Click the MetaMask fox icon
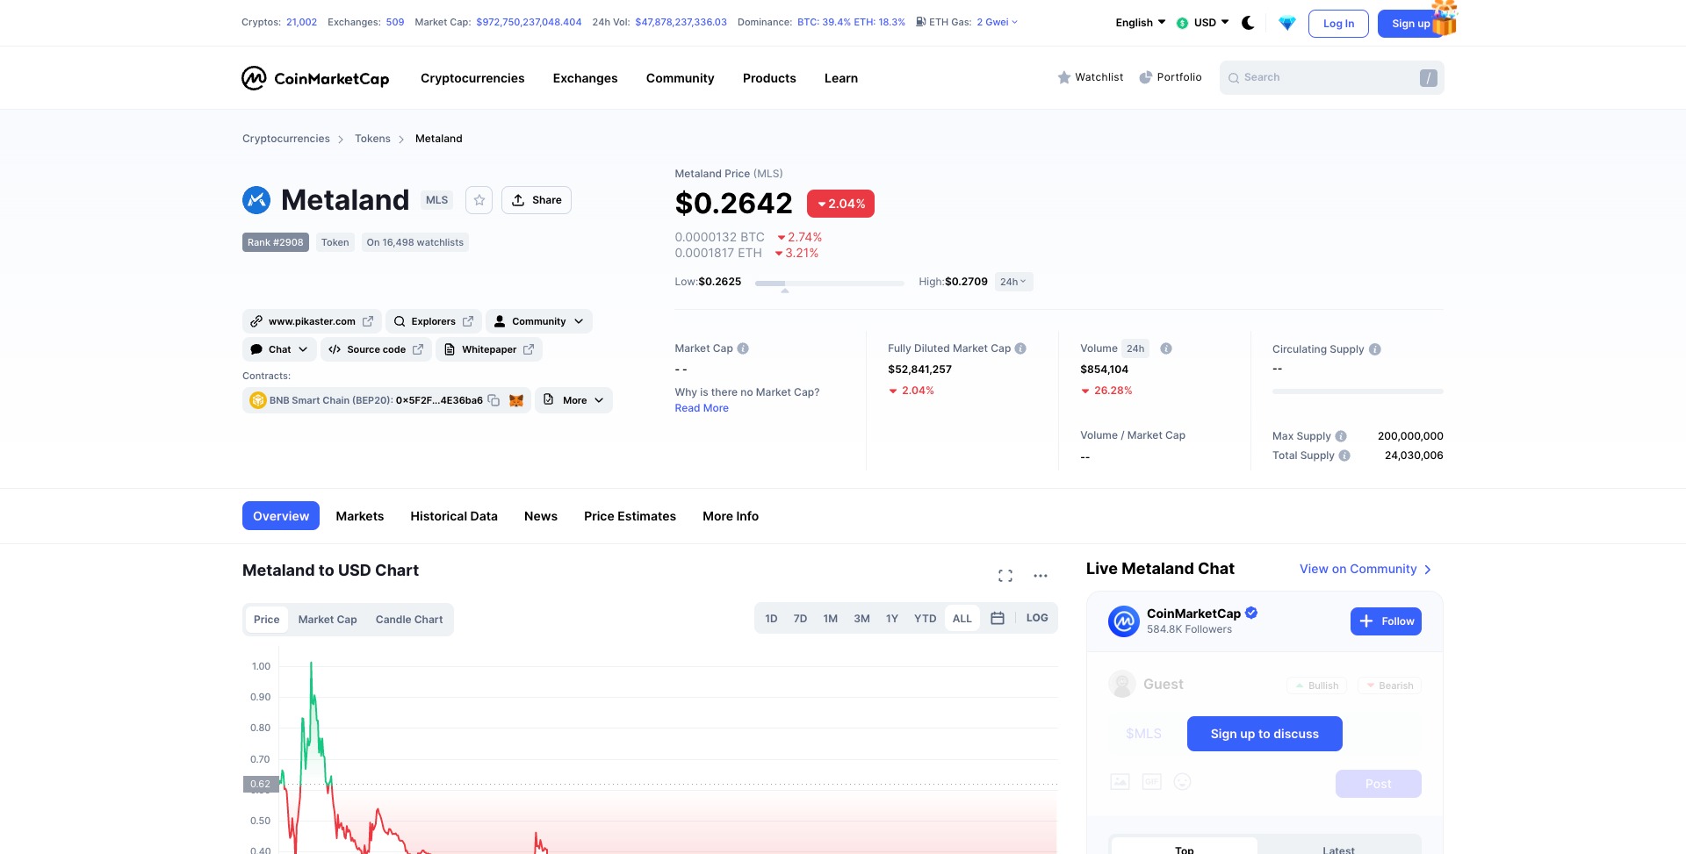Screen dimensions: 1686x854 point(516,400)
